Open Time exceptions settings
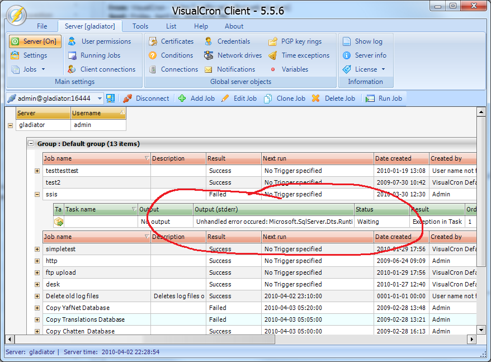Screen dimensions: 491x362 coord(272,55)
